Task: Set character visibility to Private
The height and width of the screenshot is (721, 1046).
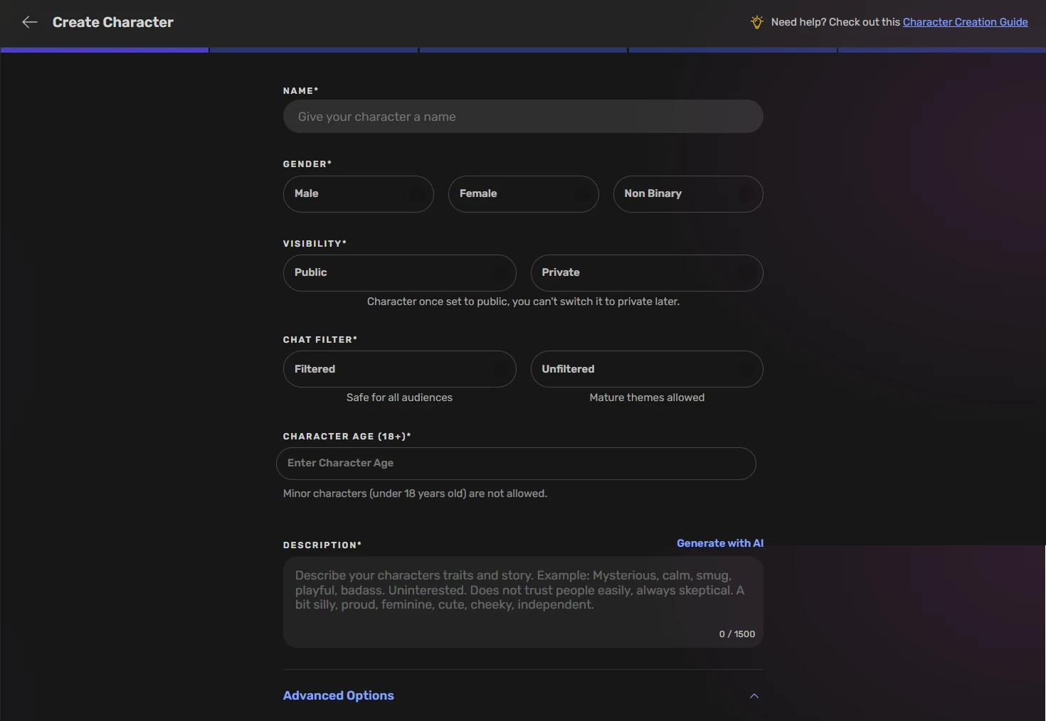Action: (x=646, y=272)
